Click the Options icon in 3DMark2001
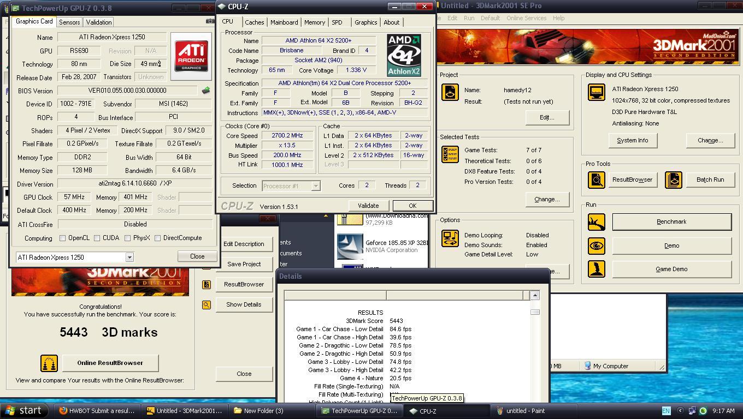743x419 pixels. (x=450, y=239)
